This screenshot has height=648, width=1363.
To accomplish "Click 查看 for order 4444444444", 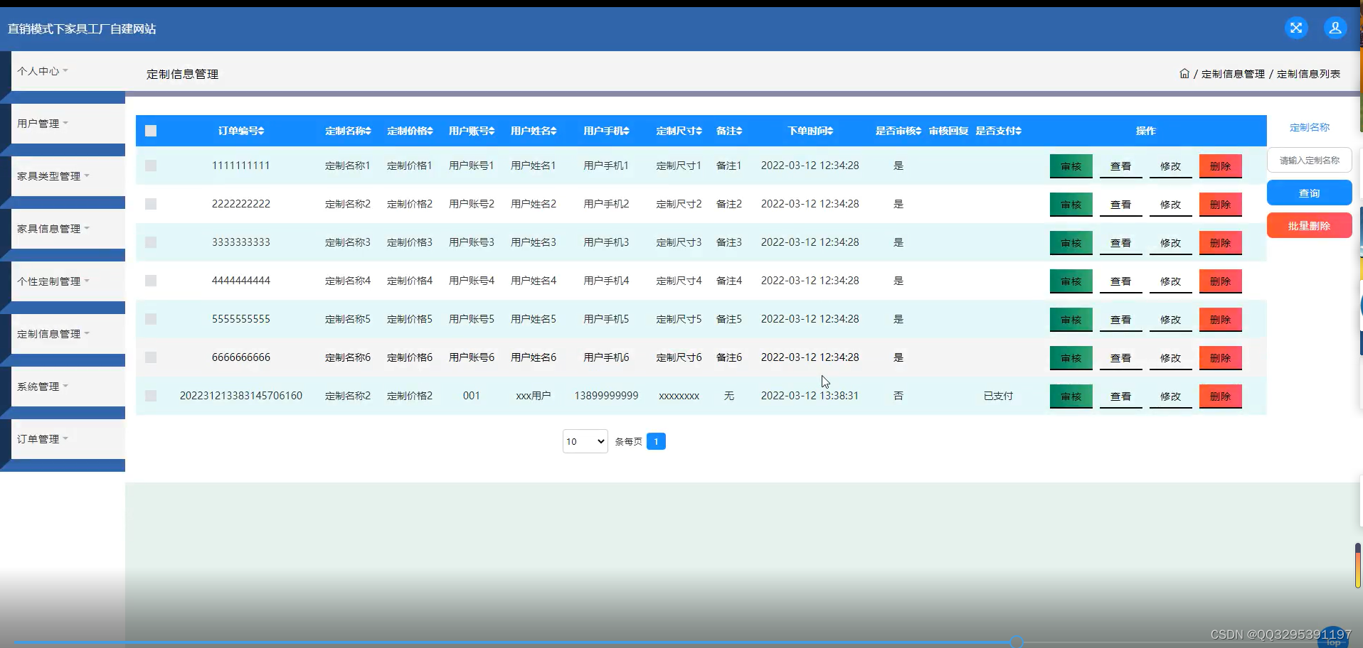I will tap(1120, 281).
